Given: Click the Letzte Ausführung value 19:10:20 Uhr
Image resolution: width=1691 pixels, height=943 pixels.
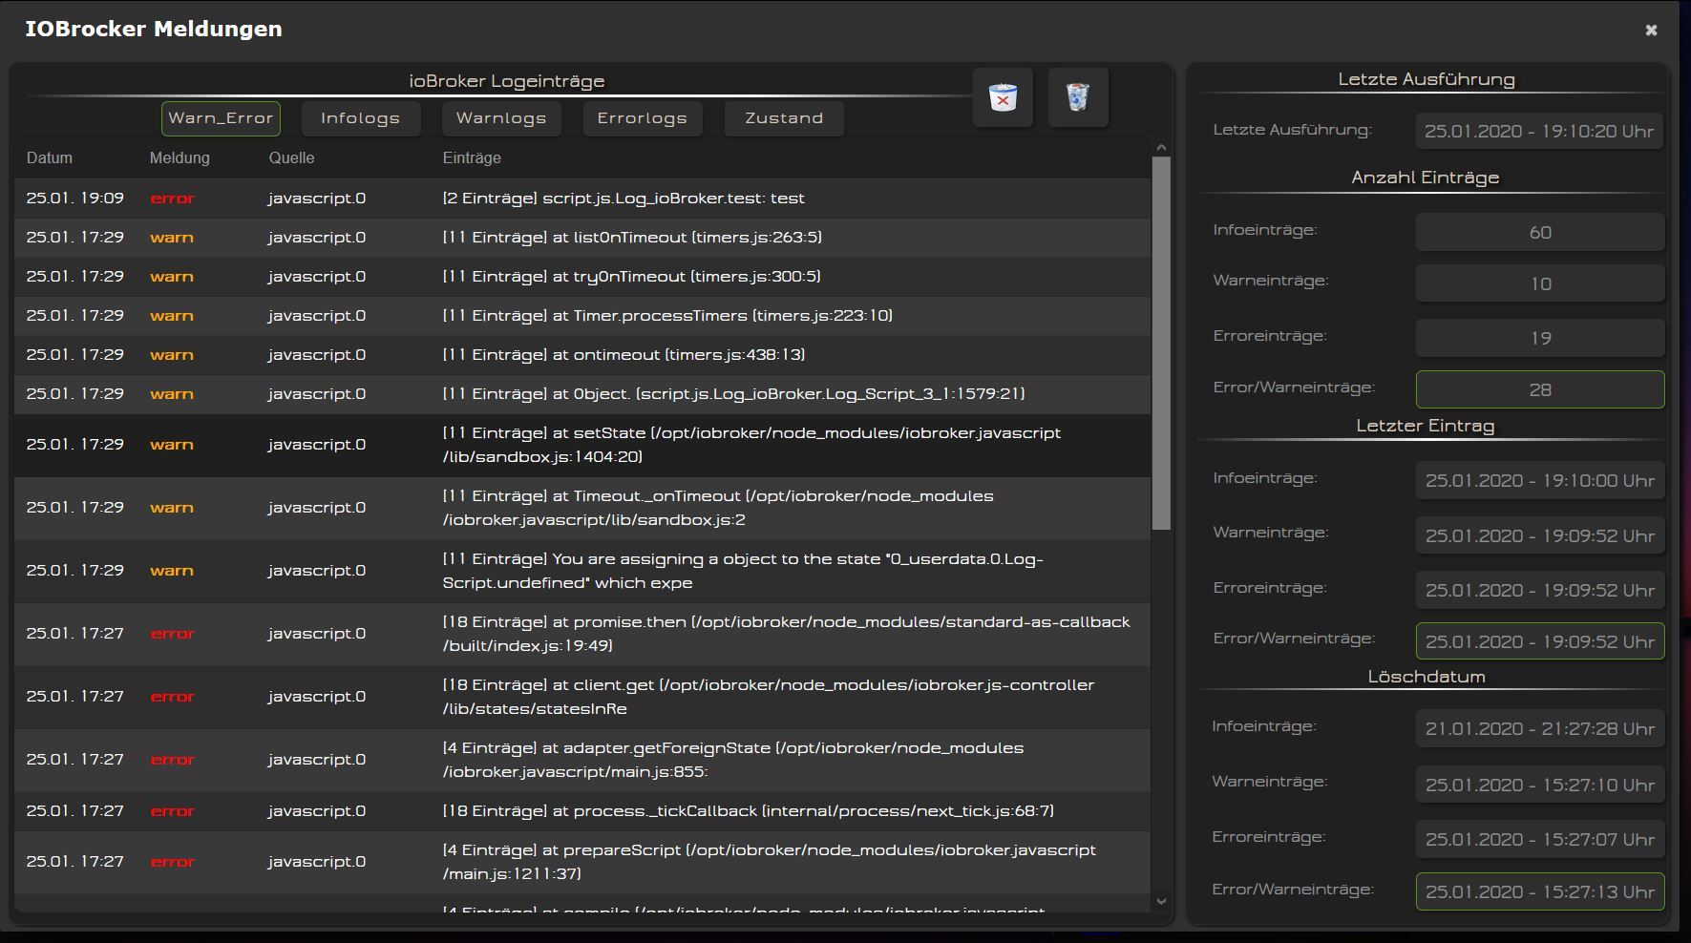Looking at the screenshot, I should click(x=1539, y=132).
